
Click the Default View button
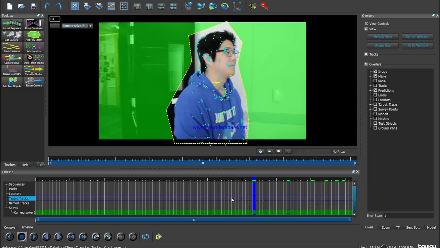click(383, 37)
